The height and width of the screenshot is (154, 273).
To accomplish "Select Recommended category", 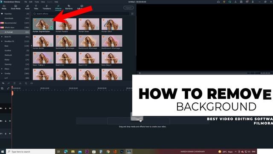I will point(15,23).
